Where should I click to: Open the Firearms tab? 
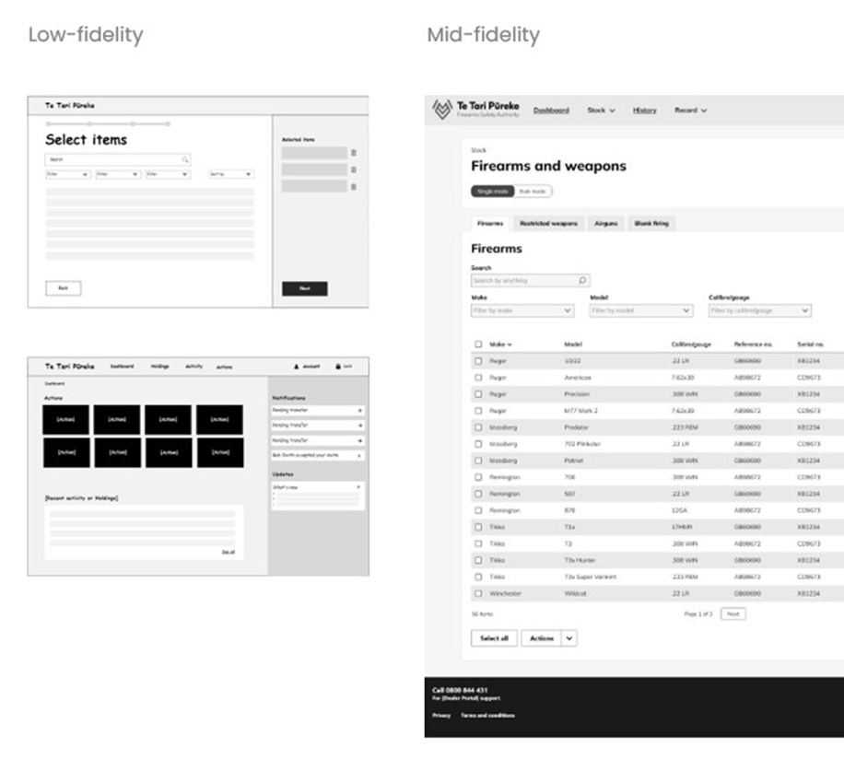(x=490, y=223)
